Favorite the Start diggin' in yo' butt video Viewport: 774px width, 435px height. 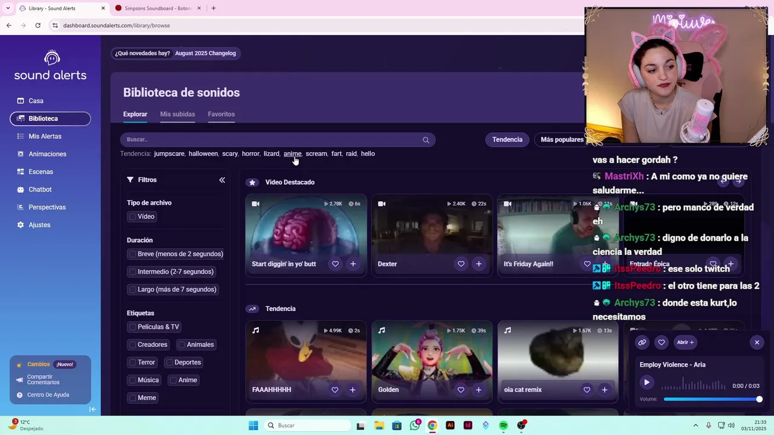point(335,264)
